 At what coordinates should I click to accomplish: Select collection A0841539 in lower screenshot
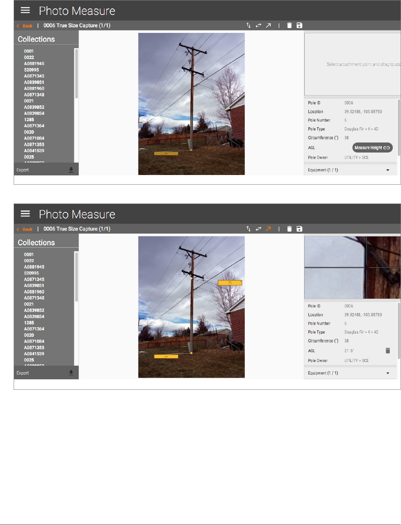pos(34,354)
